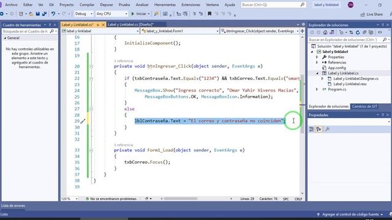
Task: Open the Archivo menu
Action: tap(11, 5)
